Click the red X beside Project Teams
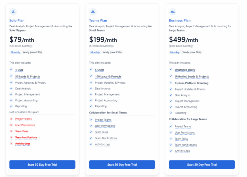This screenshot has height=177, width=247. point(11,119)
